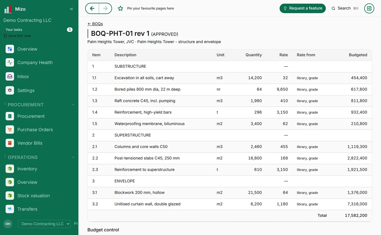
Task: Open the Demo Contracting LLC company dropdown
Action: tap(44, 224)
